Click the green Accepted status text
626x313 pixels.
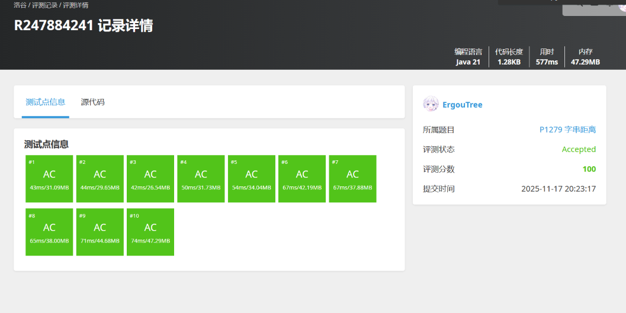(578, 149)
